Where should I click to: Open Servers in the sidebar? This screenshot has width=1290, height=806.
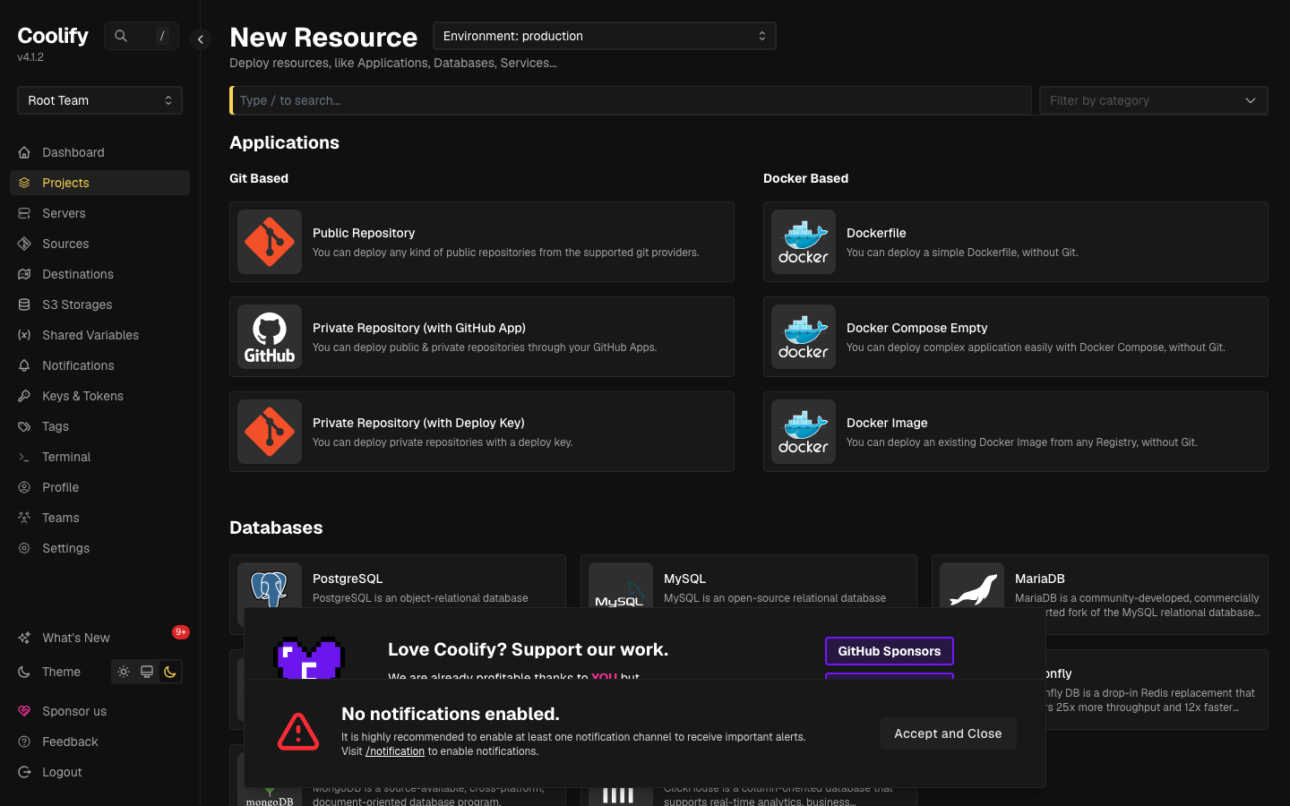pos(99,213)
